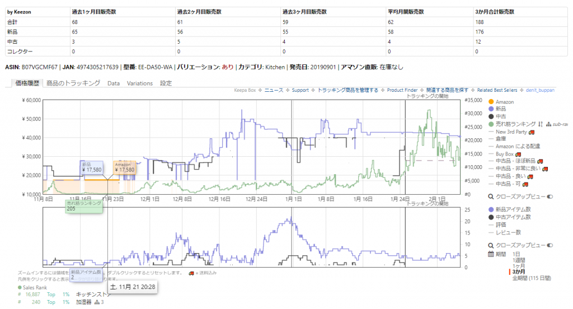Switch to the 商品のトラッキング tab
573x309 pixels.
coord(73,83)
